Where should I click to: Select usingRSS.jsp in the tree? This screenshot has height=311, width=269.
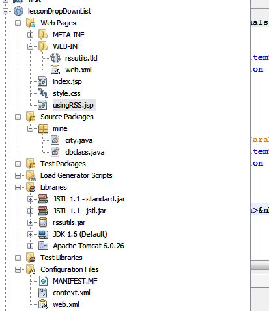click(x=73, y=105)
